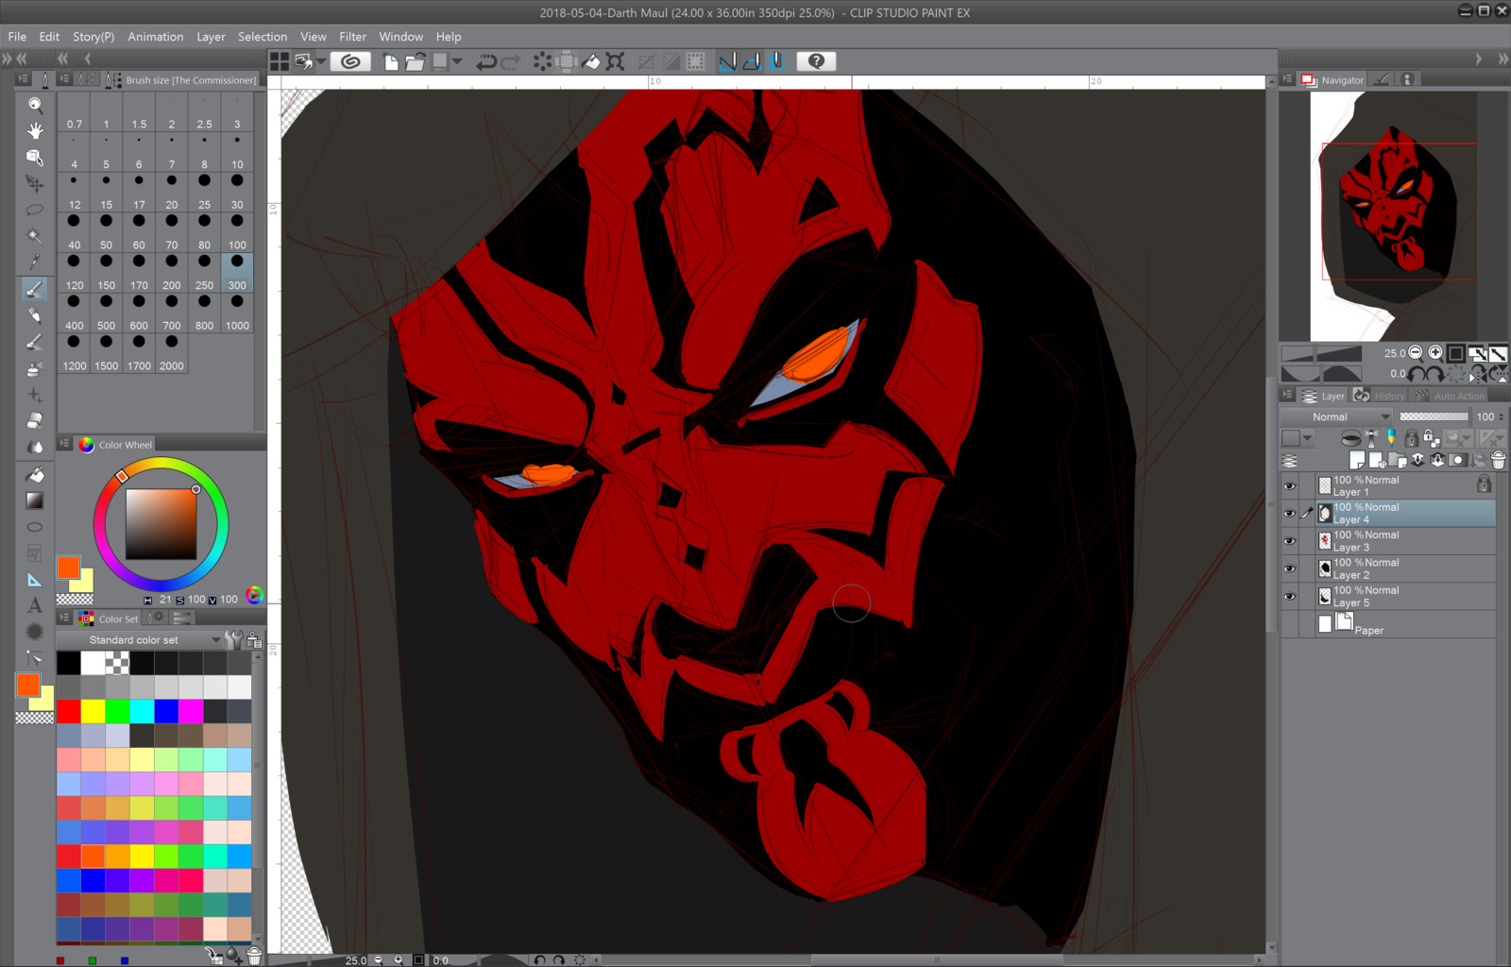Viewport: 1511px width, 967px height.
Task: Open the Layer palette menu button
Action: [1287, 396]
